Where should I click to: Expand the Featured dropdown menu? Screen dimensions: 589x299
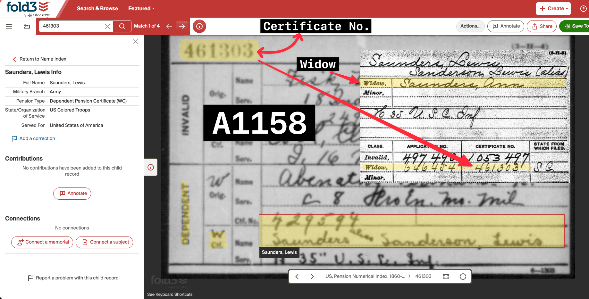[x=141, y=9]
